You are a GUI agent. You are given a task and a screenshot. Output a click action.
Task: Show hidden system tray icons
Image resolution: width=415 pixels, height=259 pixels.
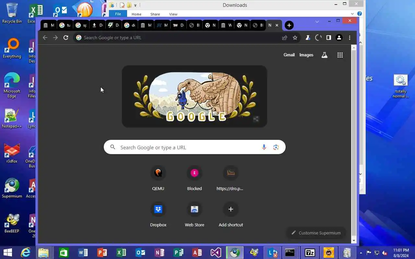pyautogui.click(x=361, y=253)
